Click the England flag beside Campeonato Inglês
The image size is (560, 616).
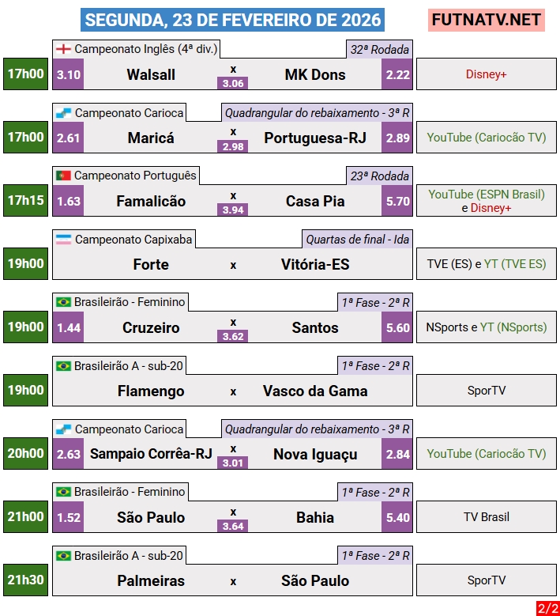coord(63,49)
